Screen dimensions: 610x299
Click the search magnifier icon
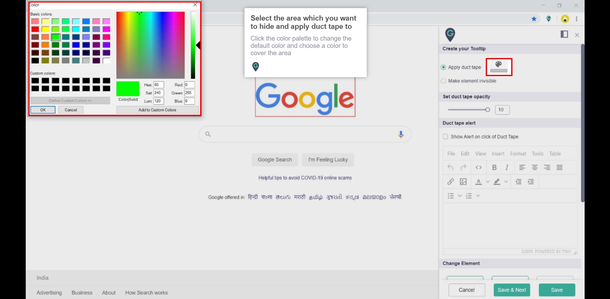208,134
